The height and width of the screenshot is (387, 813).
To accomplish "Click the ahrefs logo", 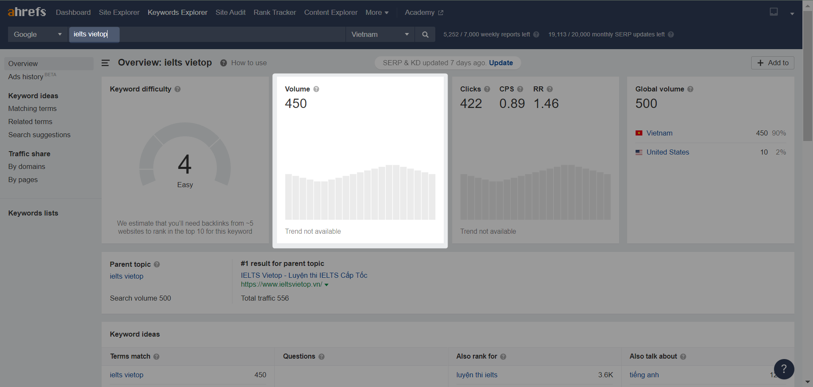I will 27,12.
